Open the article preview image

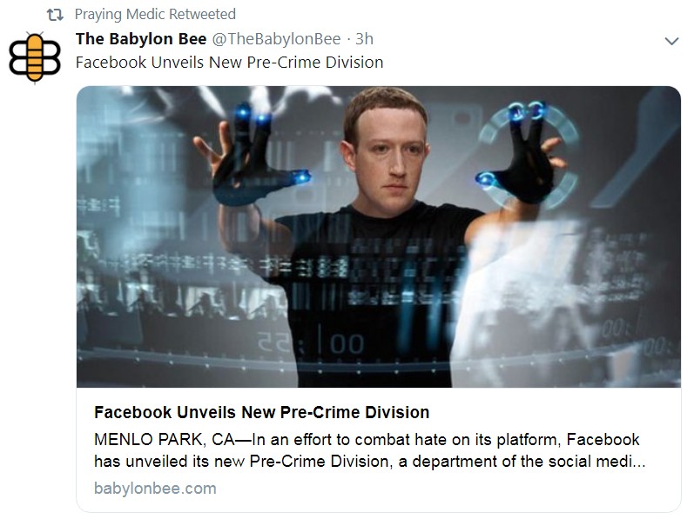click(379, 236)
